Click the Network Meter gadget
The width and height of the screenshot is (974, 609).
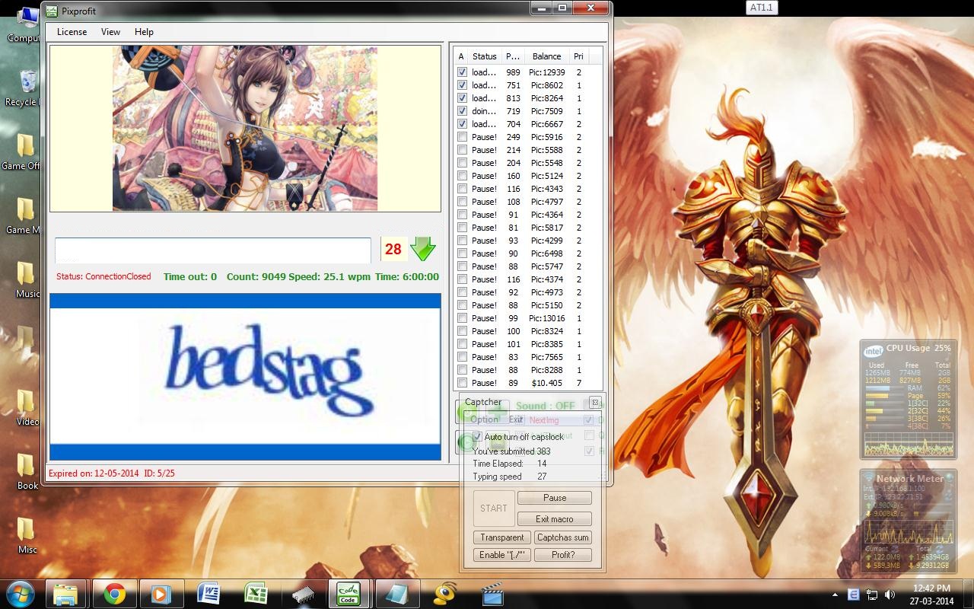pyautogui.click(x=908, y=521)
